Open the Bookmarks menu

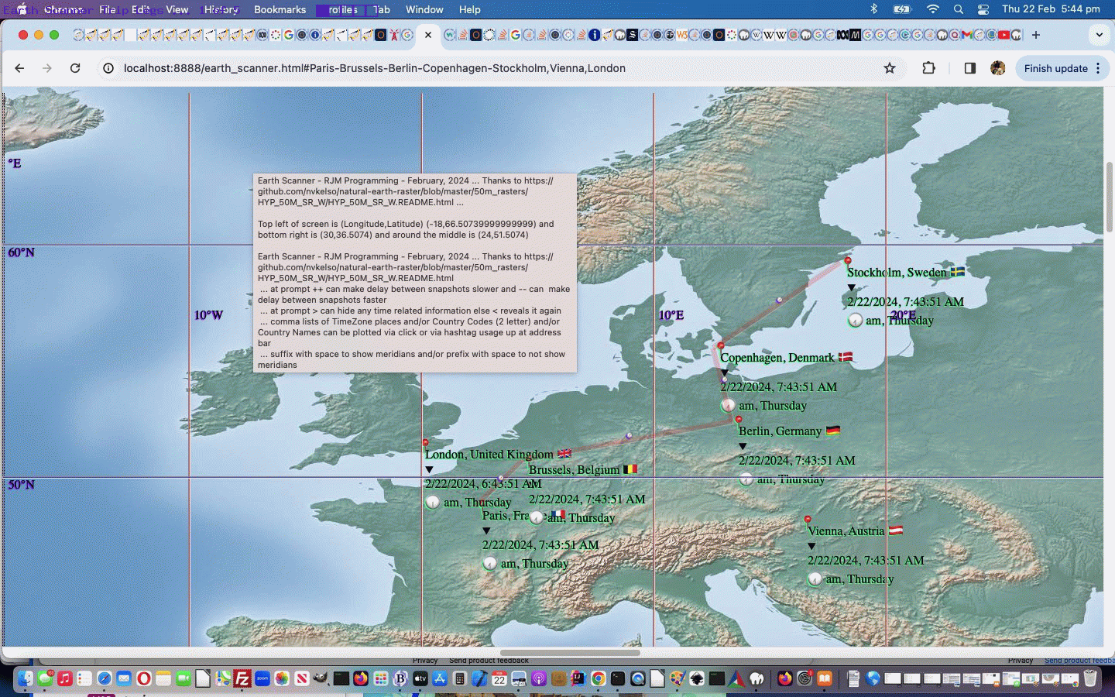[x=280, y=9]
